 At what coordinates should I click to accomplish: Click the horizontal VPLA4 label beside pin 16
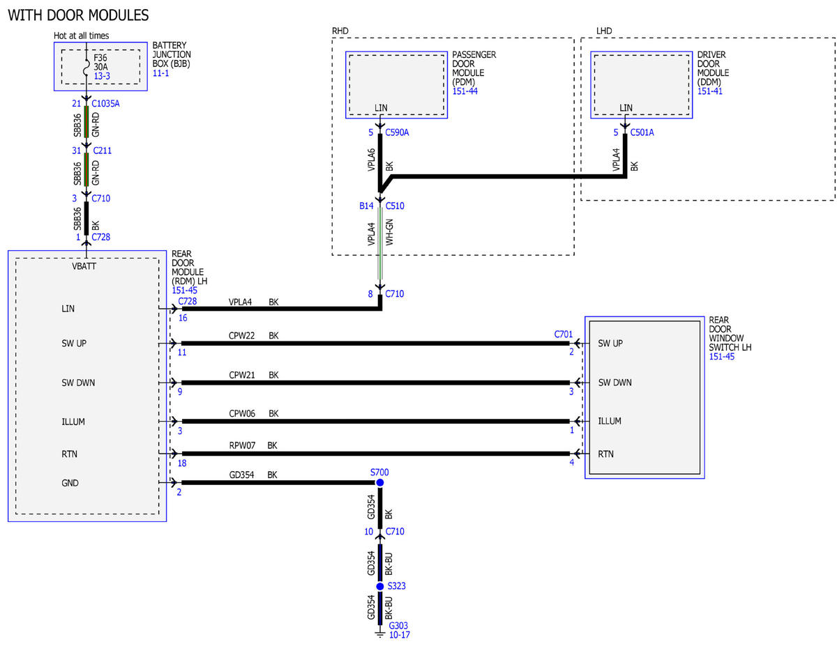click(240, 302)
